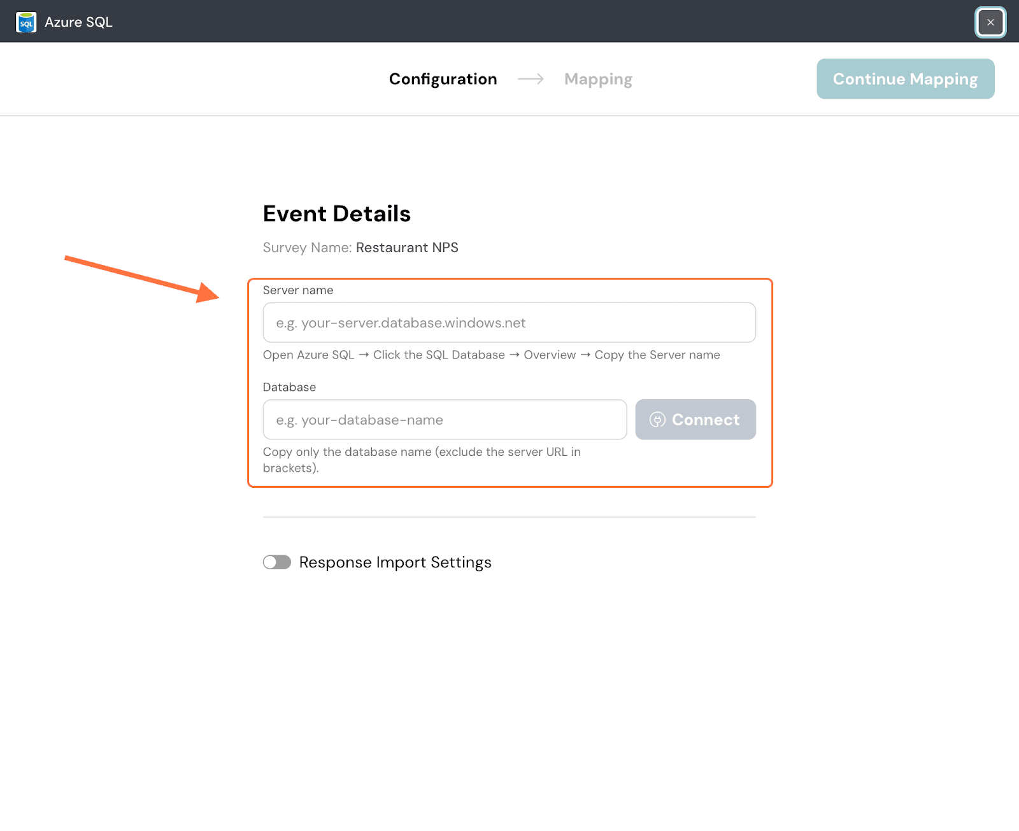Select the Restaurant NPS survey name text

pyautogui.click(x=407, y=248)
